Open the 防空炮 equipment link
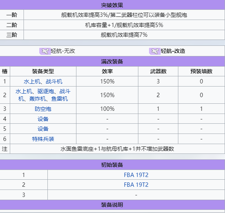Screen dimensions: 225x213 pyautogui.click(x=43, y=109)
